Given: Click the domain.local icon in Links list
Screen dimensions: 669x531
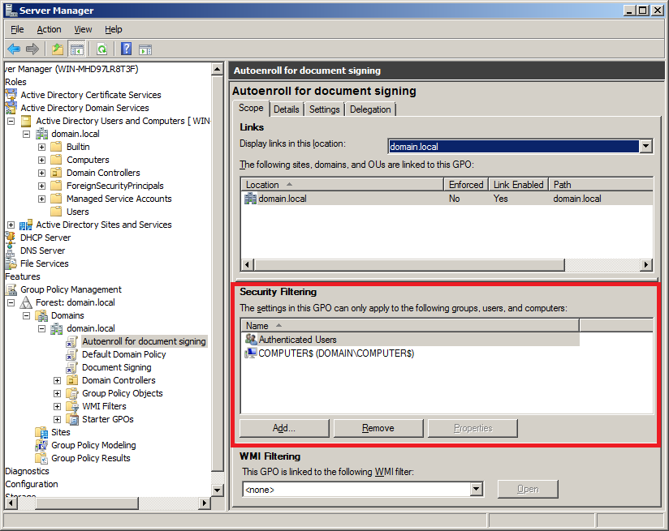Looking at the screenshot, I should (250, 198).
